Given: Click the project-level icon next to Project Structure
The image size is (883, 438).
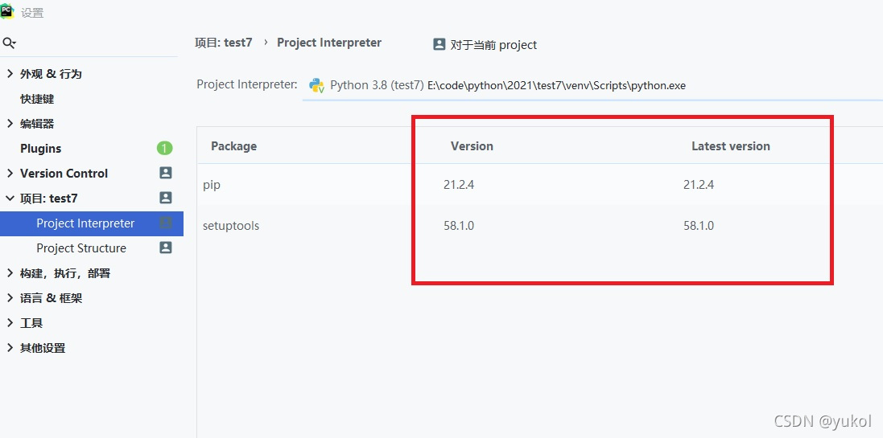Looking at the screenshot, I should (x=166, y=248).
